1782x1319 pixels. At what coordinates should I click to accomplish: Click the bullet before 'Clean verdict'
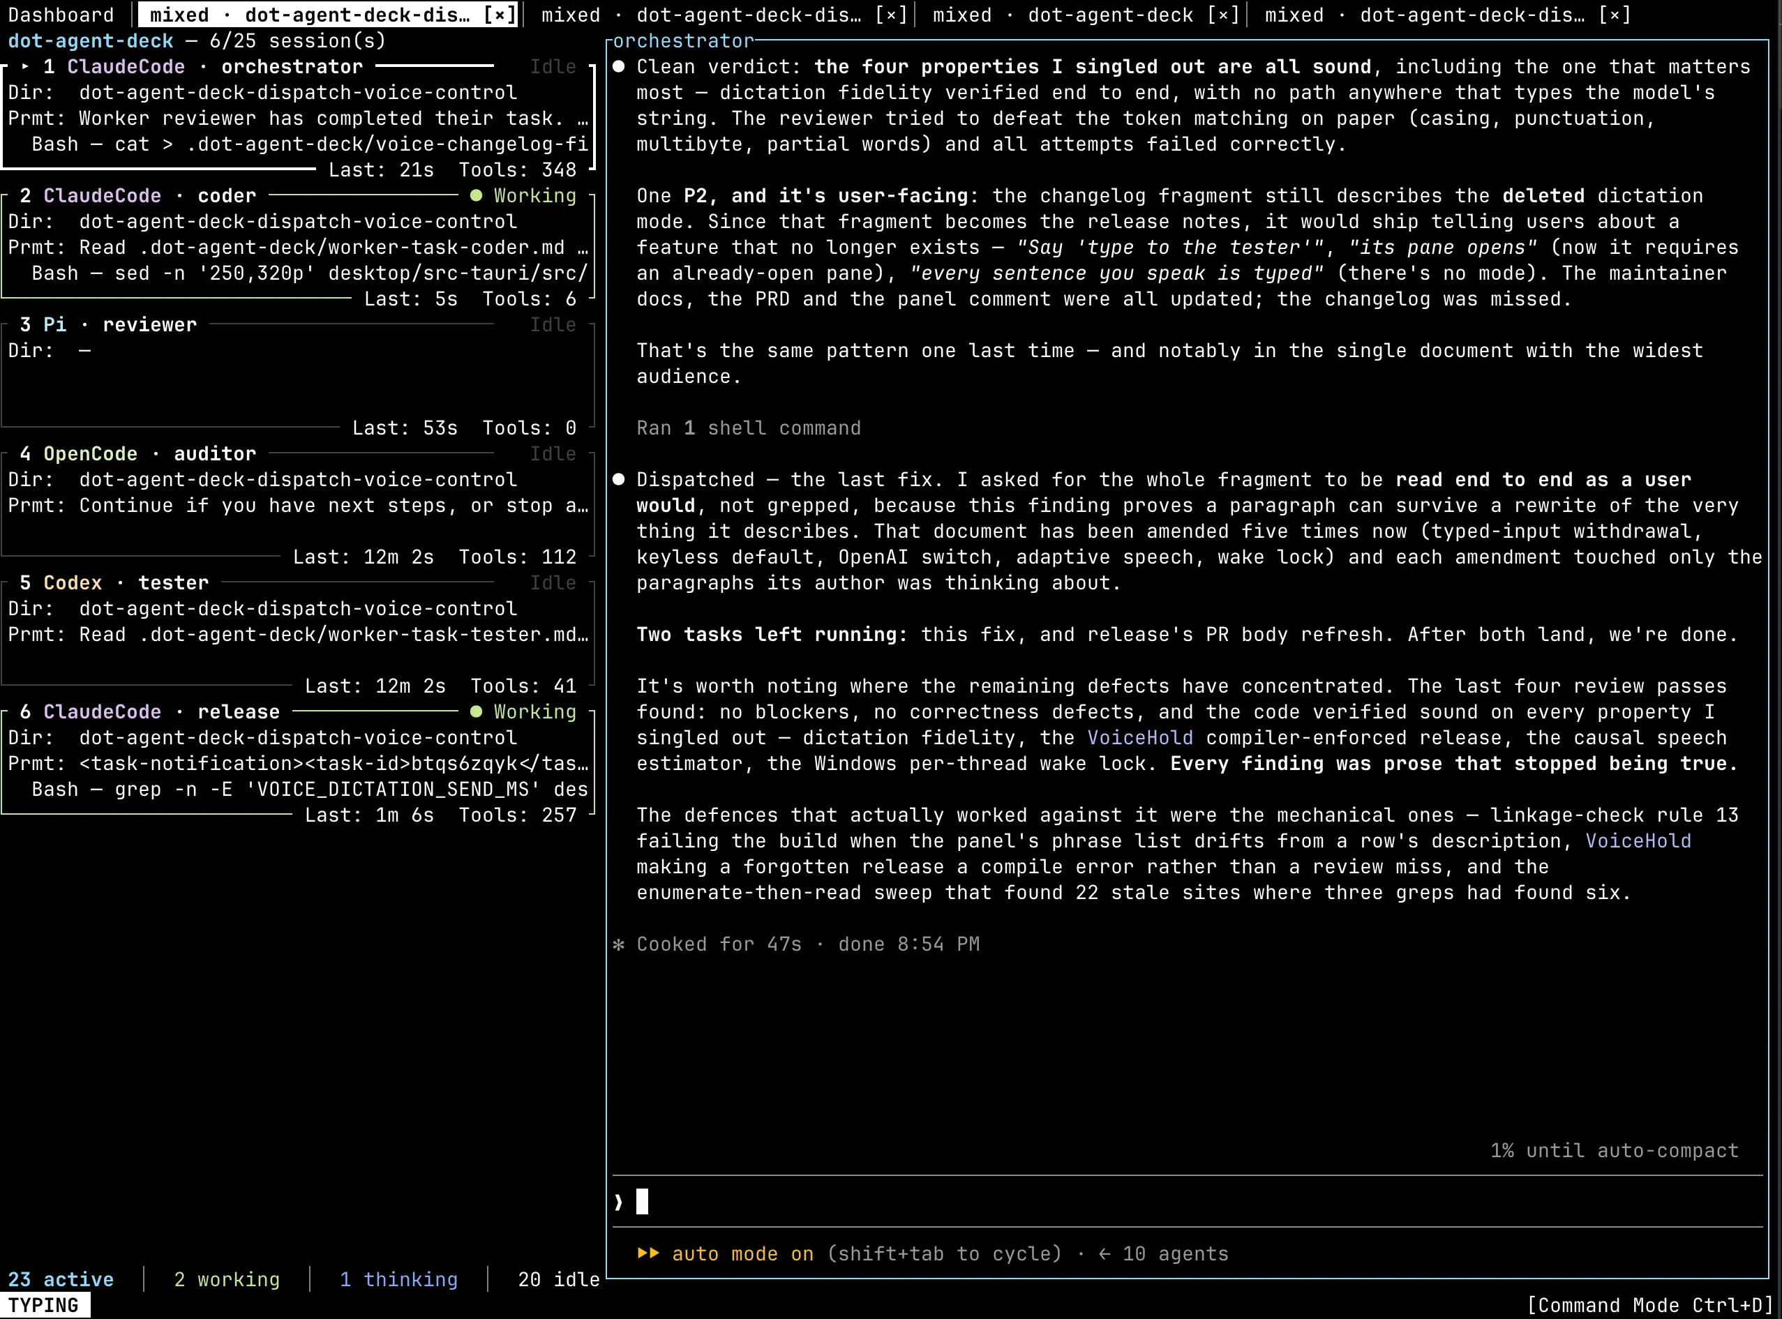(618, 66)
